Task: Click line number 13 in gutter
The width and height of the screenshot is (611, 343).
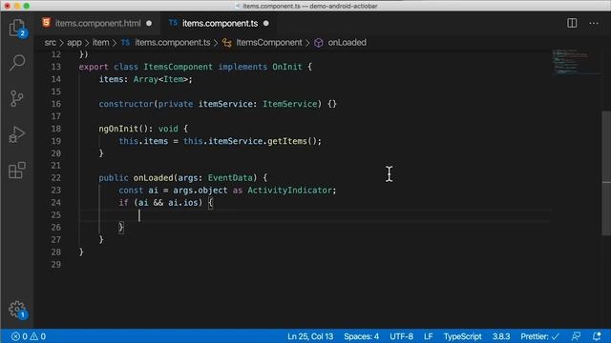Action: 56,67
